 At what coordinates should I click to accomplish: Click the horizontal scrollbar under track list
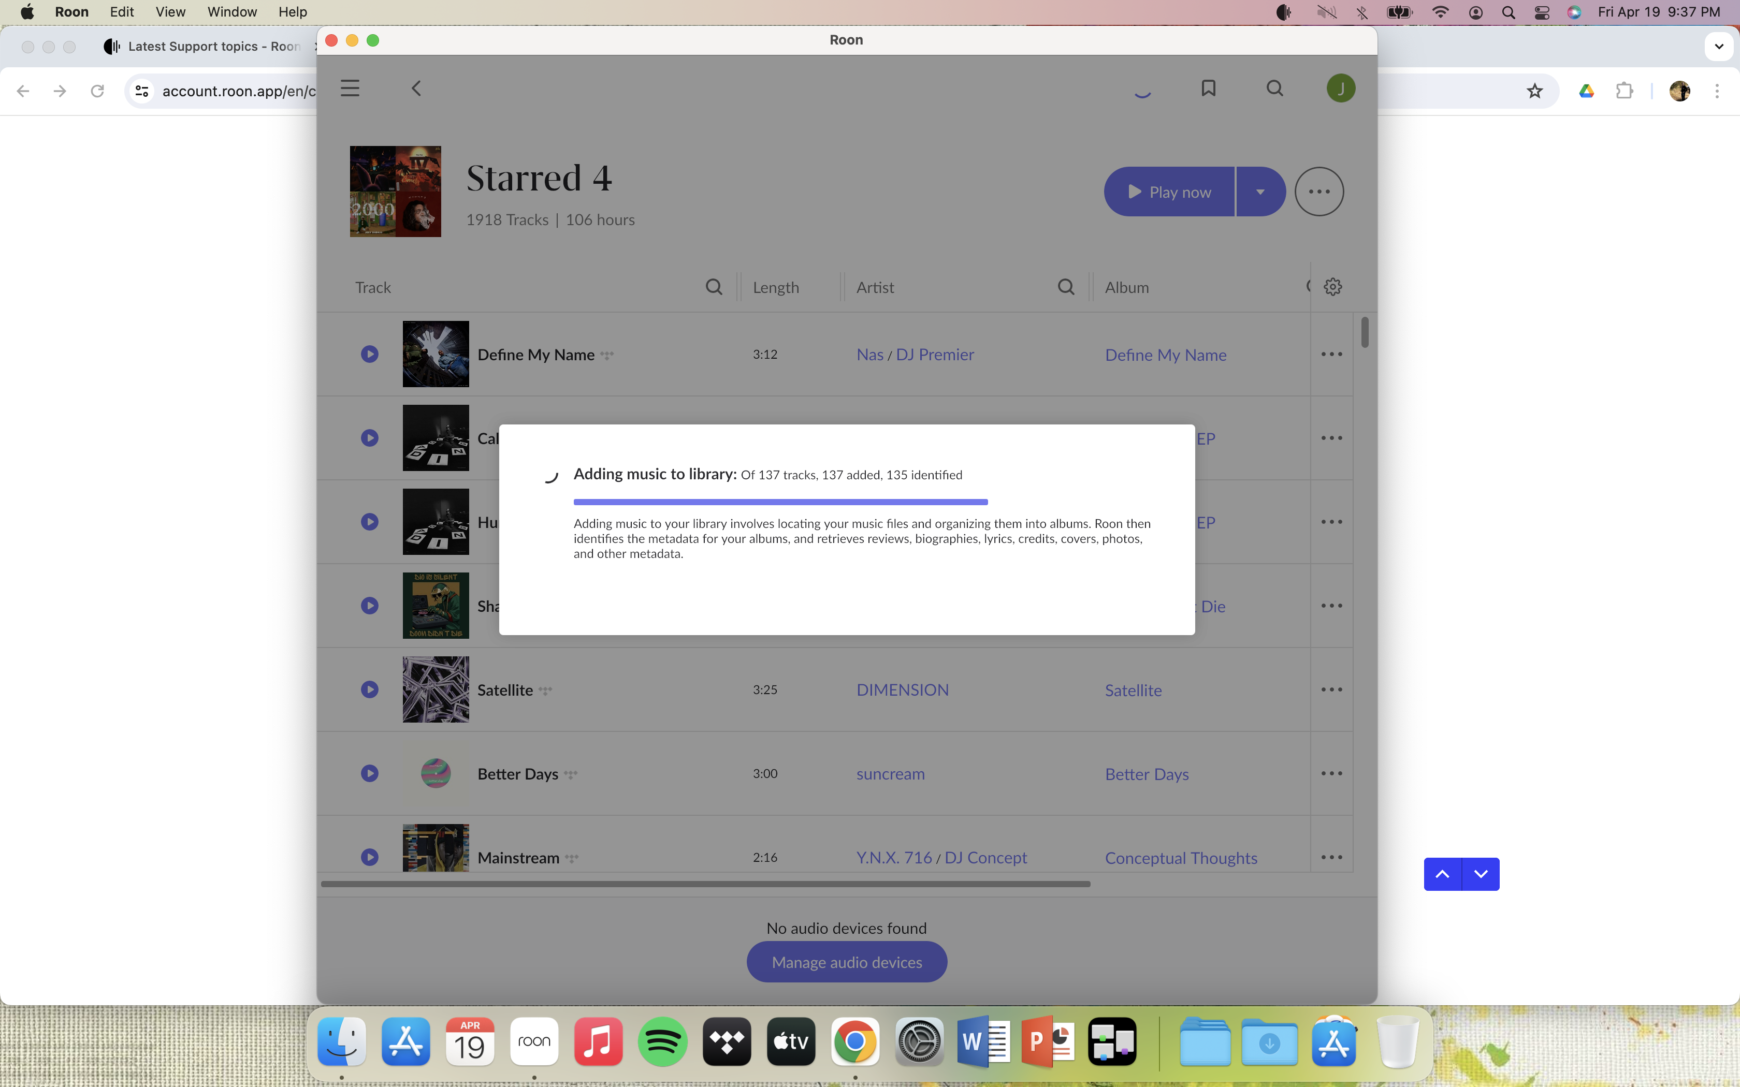pyautogui.click(x=705, y=884)
